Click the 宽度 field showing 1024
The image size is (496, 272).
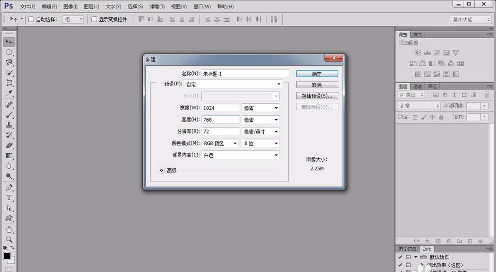221,108
